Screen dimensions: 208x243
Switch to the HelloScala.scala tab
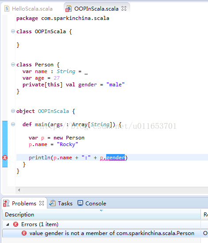[x=32, y=9]
